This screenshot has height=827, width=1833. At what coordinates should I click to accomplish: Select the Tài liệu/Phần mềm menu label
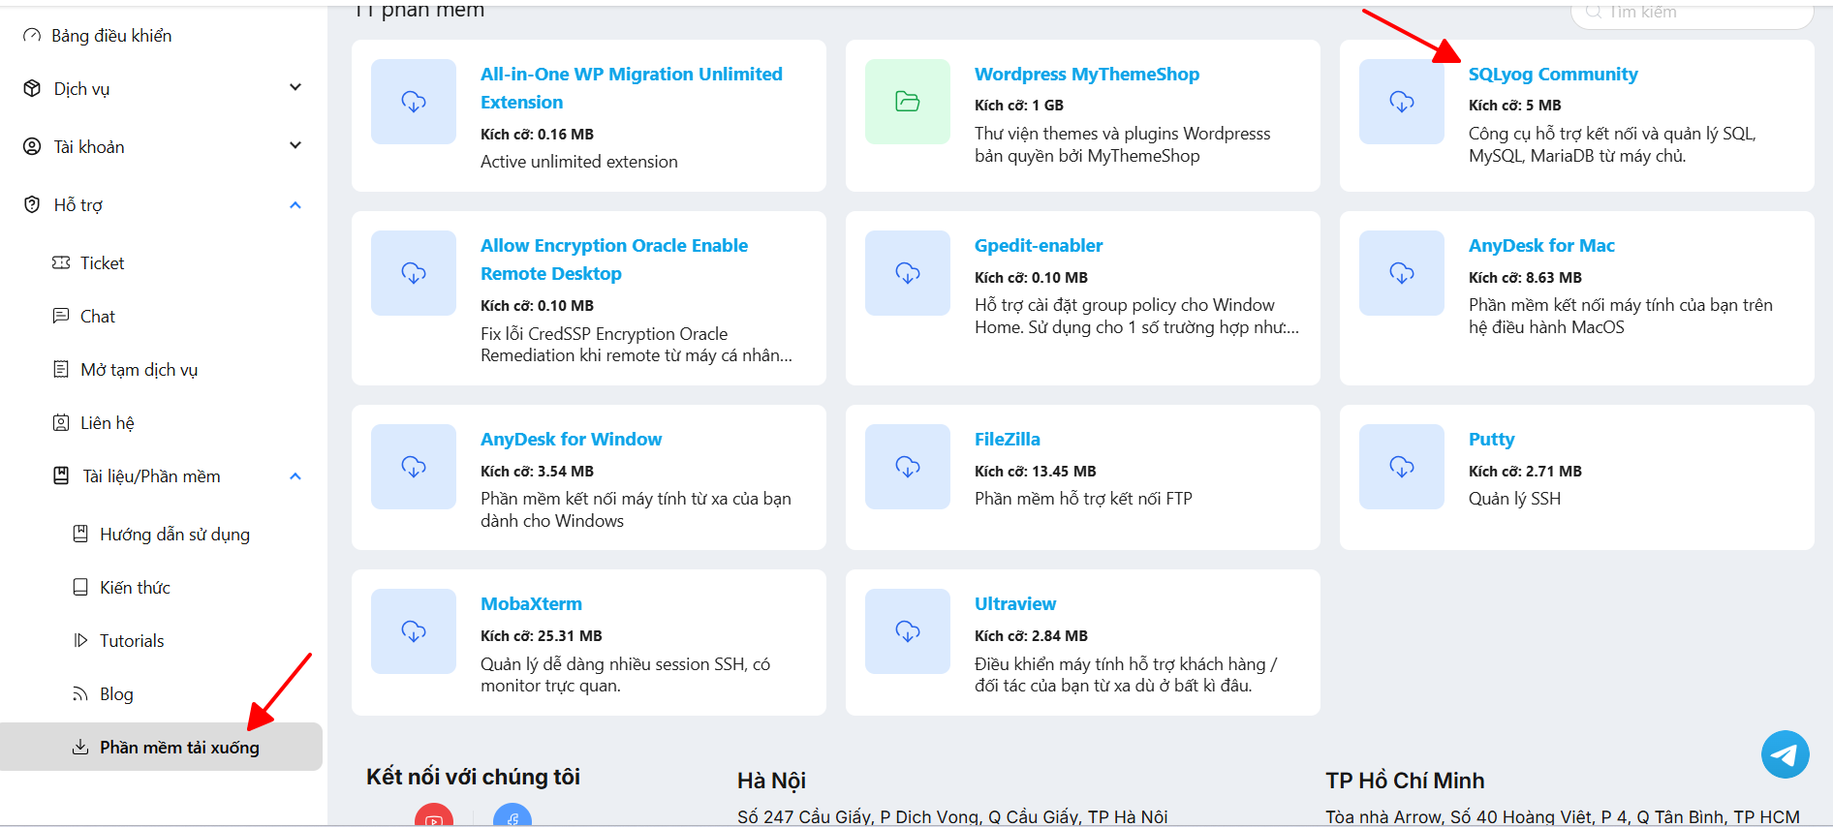151,475
